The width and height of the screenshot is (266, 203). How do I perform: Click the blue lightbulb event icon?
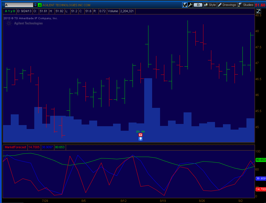[x=141, y=139]
